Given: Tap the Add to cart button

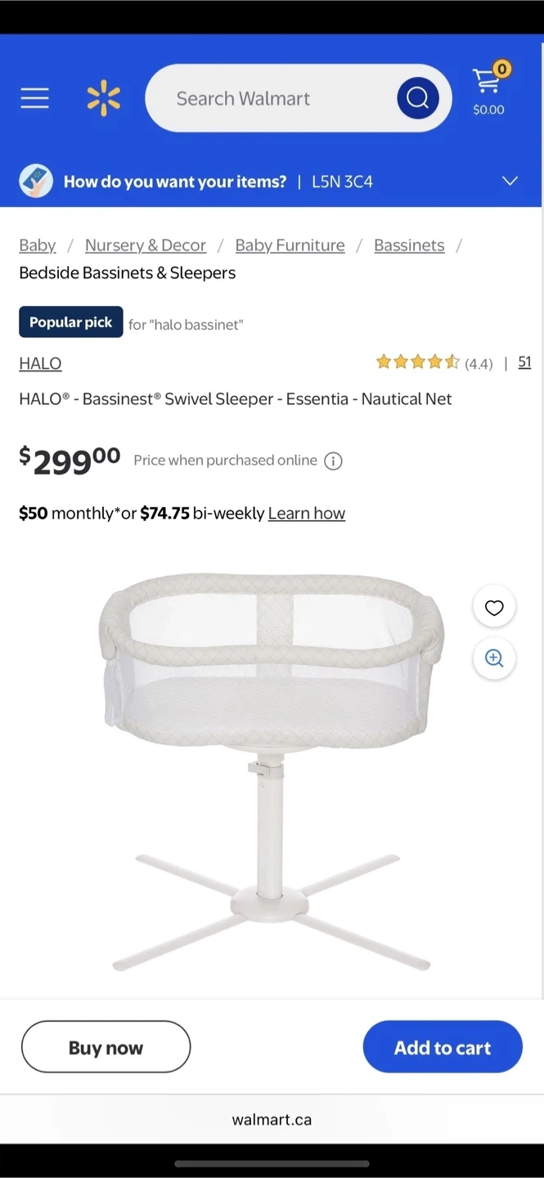Looking at the screenshot, I should coord(443,1047).
